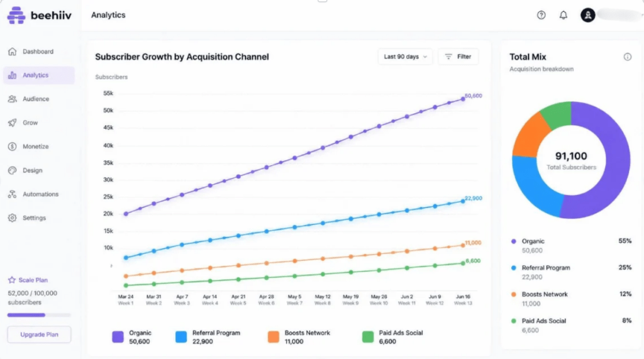
Task: Click the user profile avatar
Action: click(588, 15)
